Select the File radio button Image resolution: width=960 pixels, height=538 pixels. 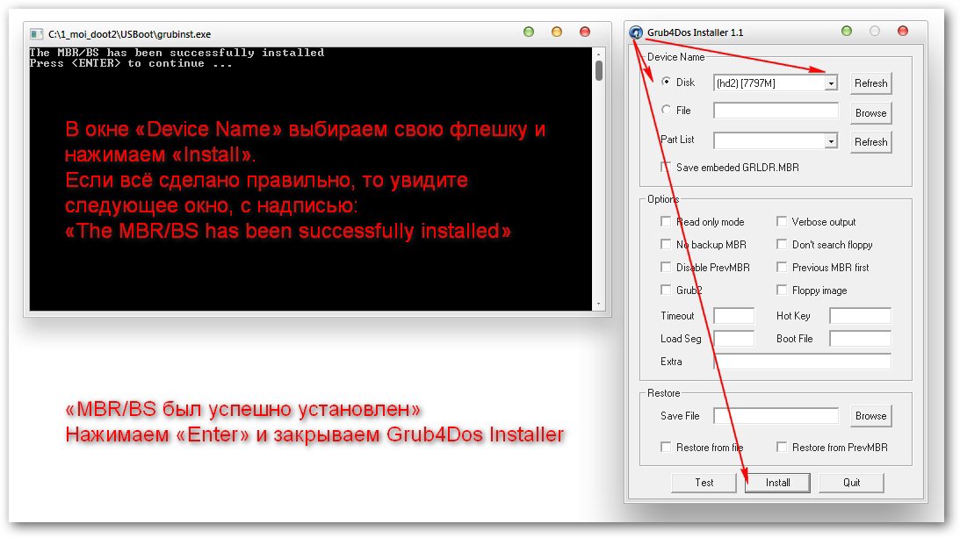click(666, 111)
